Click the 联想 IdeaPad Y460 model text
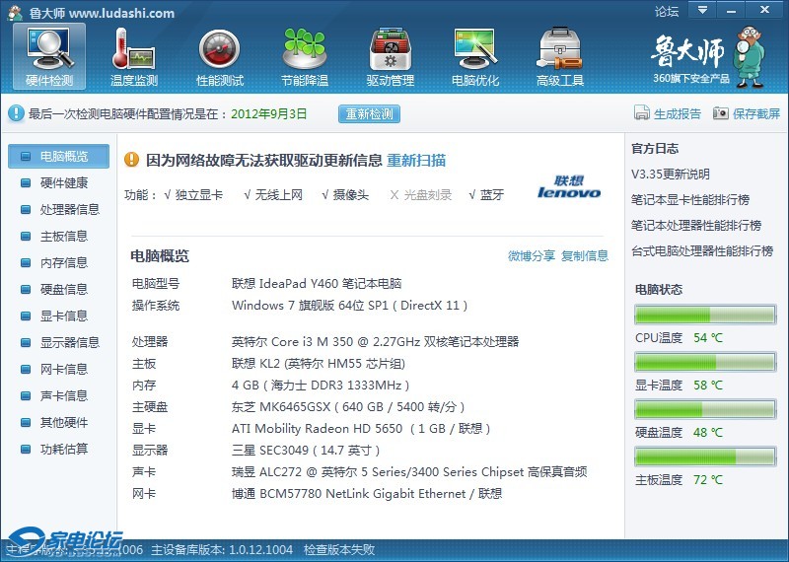 click(317, 284)
